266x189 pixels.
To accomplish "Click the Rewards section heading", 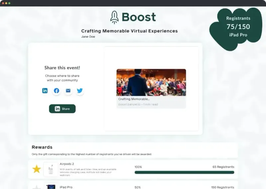I will tap(42, 147).
